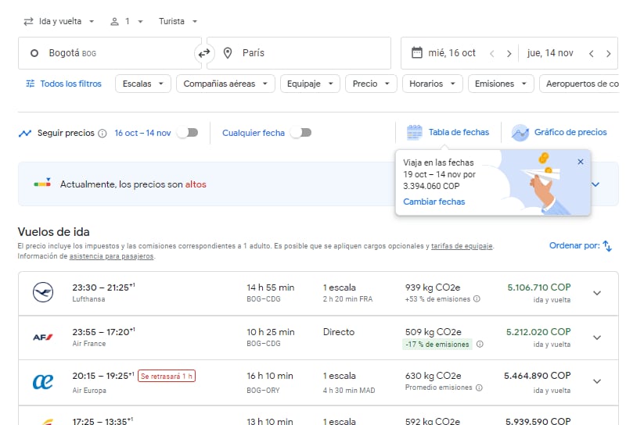This screenshot has width=644, height=425.
Task: Click return date jue, 14 nov
Action: pos(550,53)
